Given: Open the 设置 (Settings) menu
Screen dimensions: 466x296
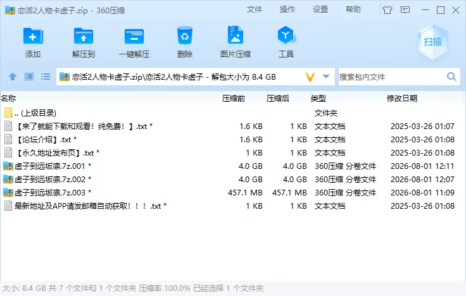Looking at the screenshot, I should [x=320, y=9].
